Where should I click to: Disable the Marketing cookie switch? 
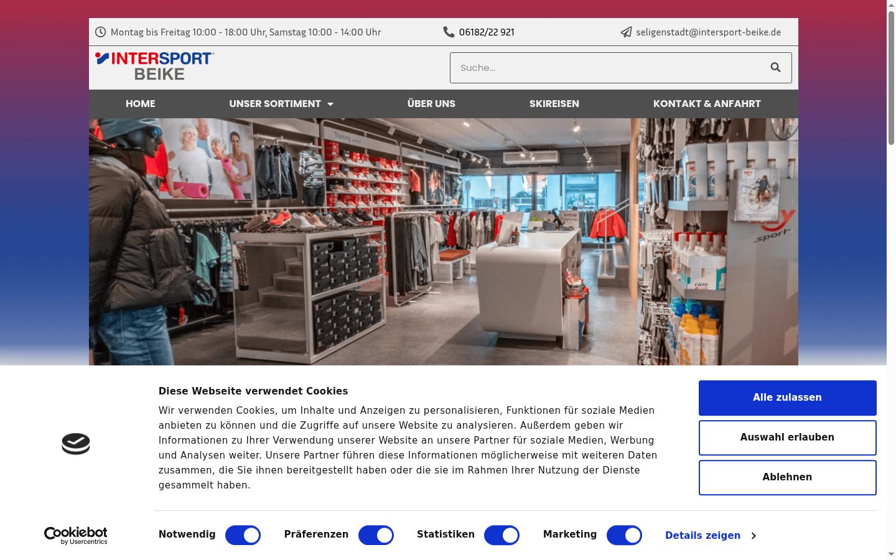click(624, 535)
